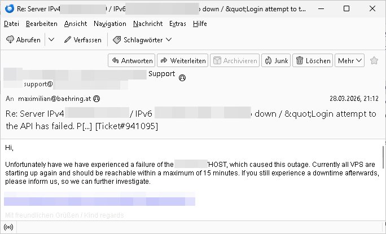
Task: Open the Abrufen dropdown arrow
Action: (51, 40)
